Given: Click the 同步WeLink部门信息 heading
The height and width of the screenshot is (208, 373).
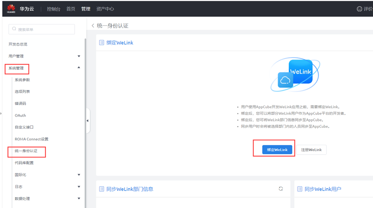Looking at the screenshot, I should coord(130,189).
